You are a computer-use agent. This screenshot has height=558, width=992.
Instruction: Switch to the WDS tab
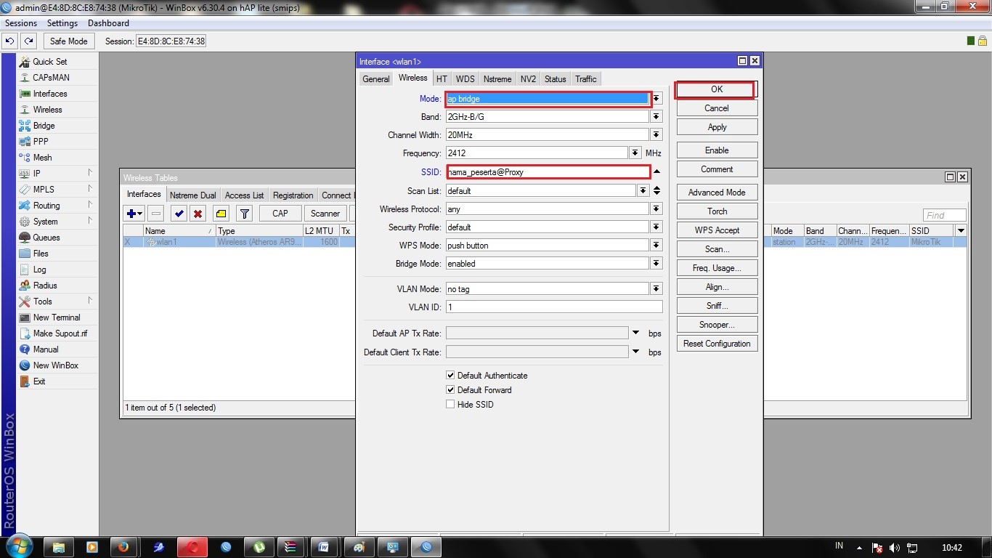[x=465, y=79]
